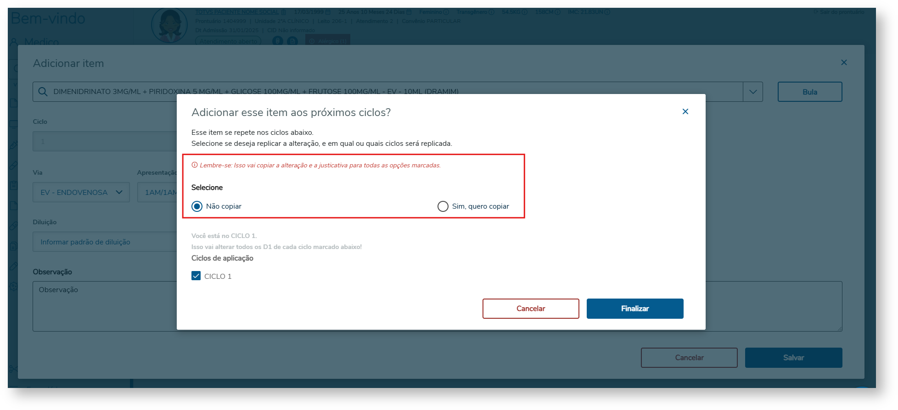Open the Via EV - ENDOVENOSA dropdown
898x410 pixels.
(x=81, y=193)
